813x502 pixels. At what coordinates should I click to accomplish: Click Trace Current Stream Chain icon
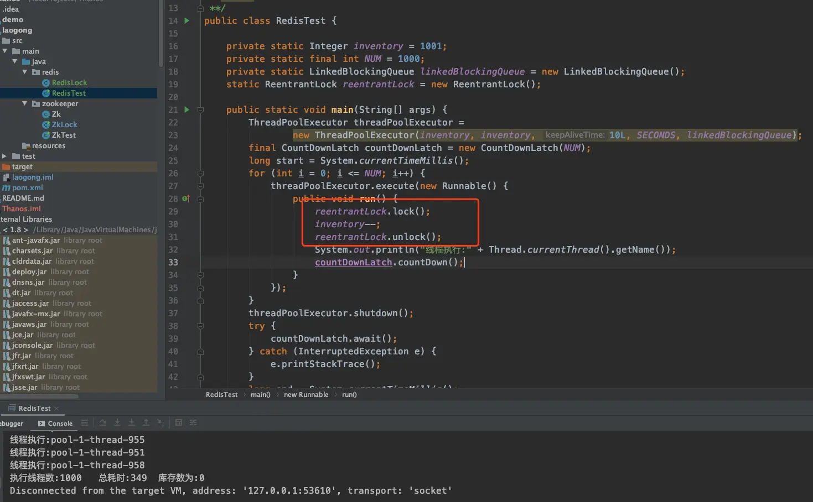point(193,422)
